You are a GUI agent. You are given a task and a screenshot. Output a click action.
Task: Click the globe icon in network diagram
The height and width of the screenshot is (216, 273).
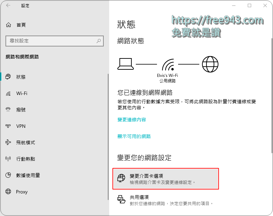click(211, 64)
